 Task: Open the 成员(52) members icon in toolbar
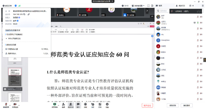click(x=71, y=104)
